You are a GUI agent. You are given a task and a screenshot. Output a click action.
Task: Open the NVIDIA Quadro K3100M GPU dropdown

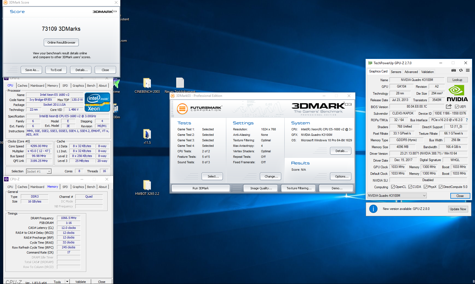(x=397, y=196)
